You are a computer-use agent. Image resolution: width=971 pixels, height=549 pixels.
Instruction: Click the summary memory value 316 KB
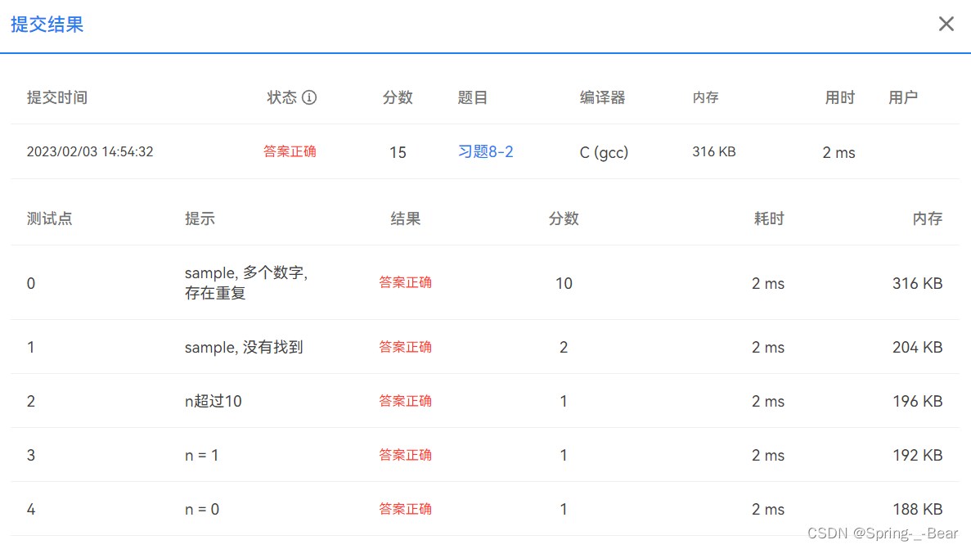(714, 152)
